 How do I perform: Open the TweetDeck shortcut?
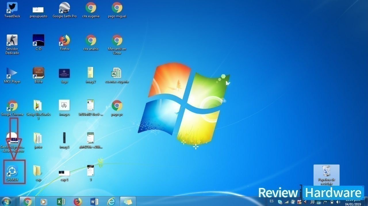(12, 10)
